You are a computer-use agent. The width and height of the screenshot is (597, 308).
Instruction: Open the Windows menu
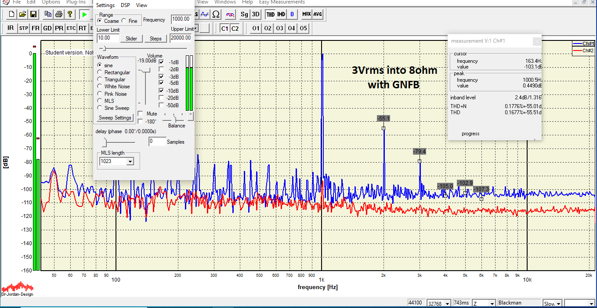pos(225,2)
